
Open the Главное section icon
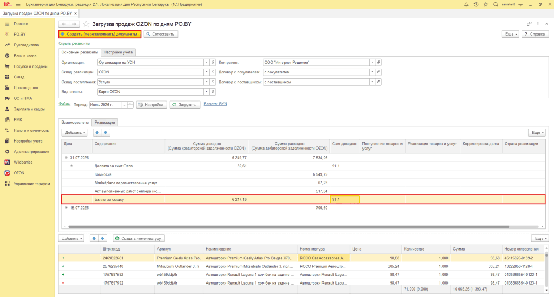[7, 24]
